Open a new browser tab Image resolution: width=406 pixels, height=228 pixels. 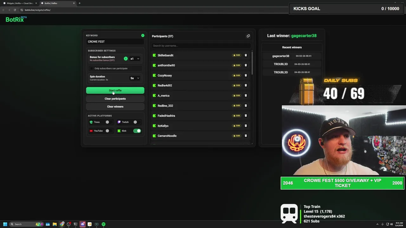80,3
